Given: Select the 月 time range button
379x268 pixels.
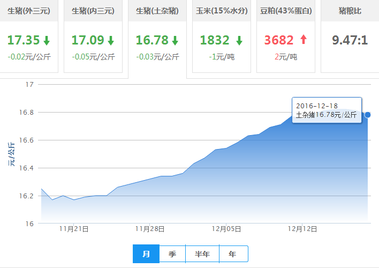Looking at the screenshot, I should (146, 254).
